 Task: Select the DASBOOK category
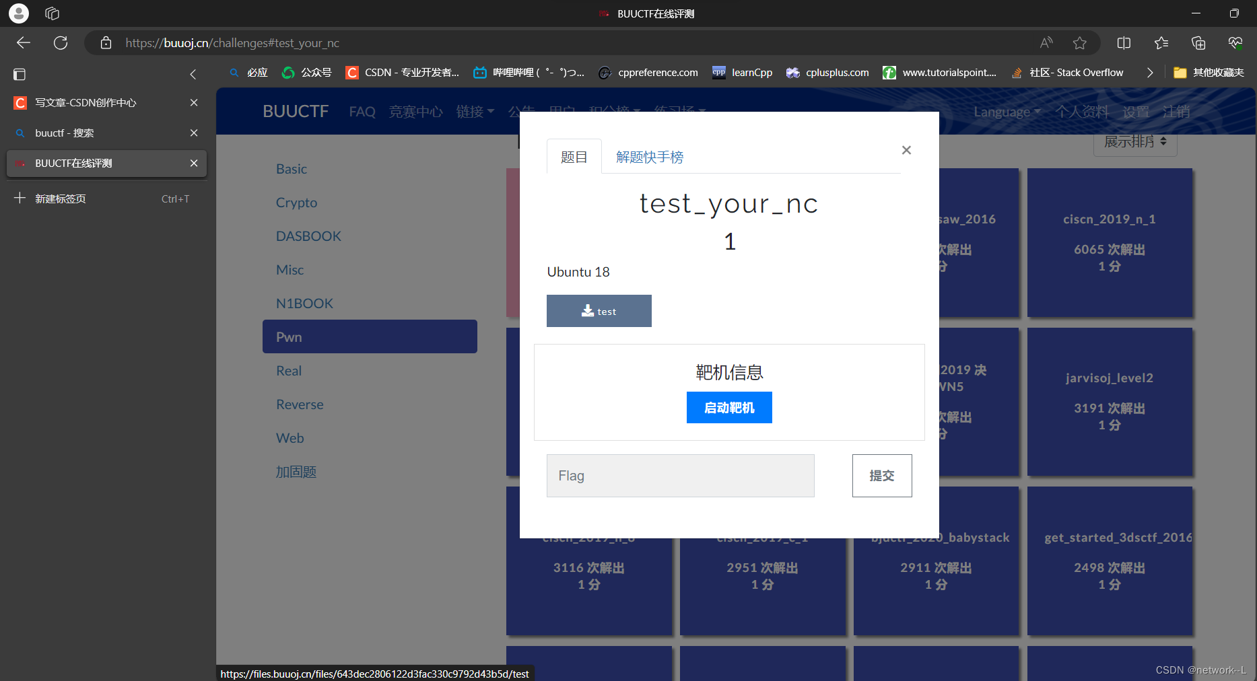pos(370,236)
